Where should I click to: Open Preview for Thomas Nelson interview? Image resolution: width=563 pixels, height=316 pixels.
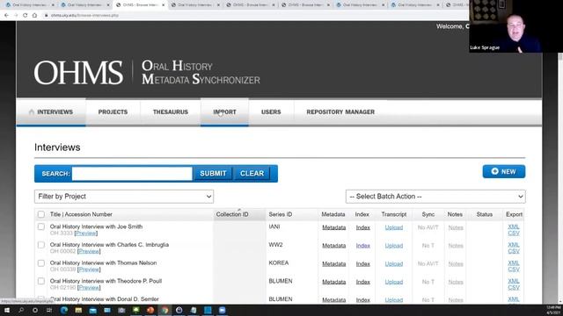coord(89,269)
